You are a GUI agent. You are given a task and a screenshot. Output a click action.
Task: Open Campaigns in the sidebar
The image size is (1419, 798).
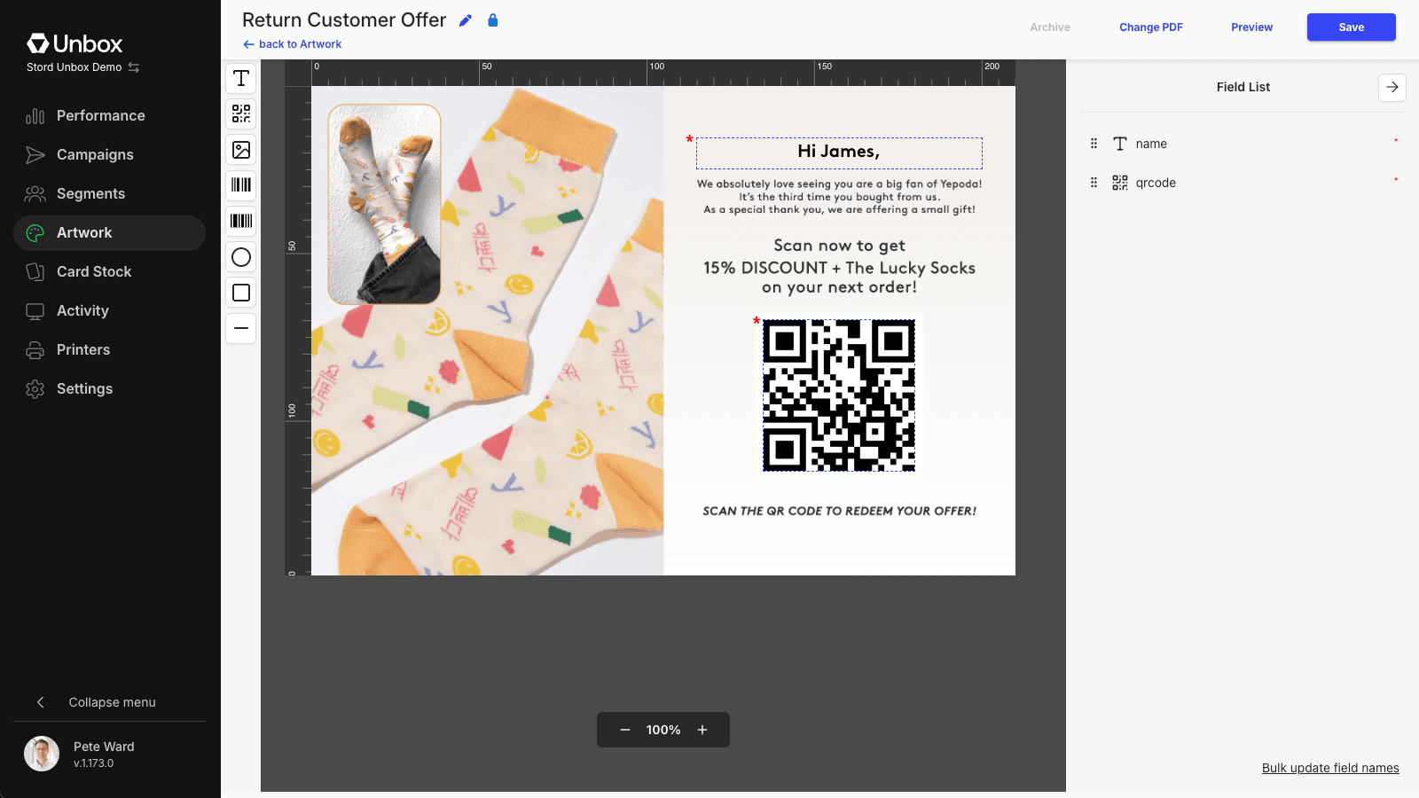coord(110,154)
